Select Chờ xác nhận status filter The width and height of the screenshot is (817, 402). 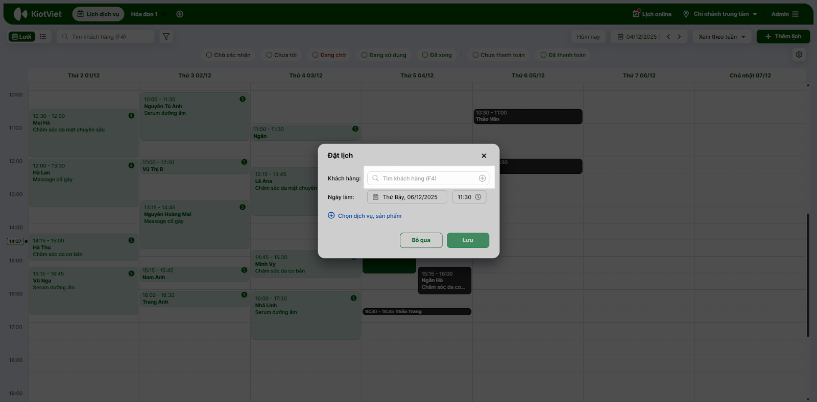pyautogui.click(x=228, y=55)
